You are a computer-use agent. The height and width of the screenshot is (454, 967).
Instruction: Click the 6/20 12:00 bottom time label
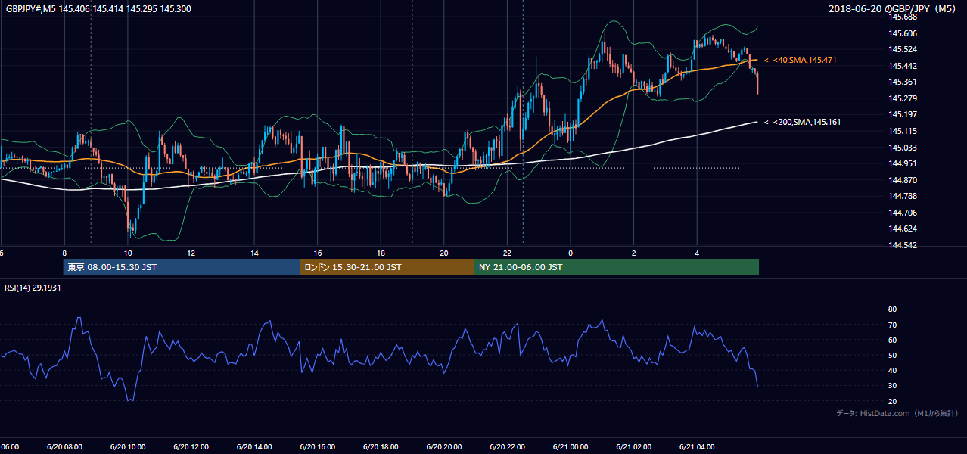tap(191, 447)
